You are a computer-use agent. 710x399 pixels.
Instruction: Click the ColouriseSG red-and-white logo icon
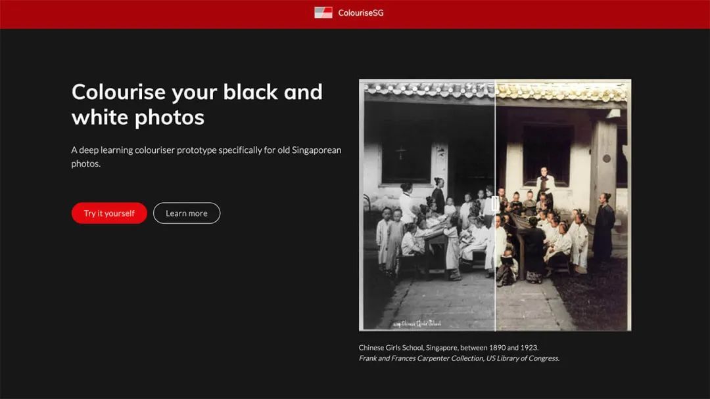pos(323,12)
